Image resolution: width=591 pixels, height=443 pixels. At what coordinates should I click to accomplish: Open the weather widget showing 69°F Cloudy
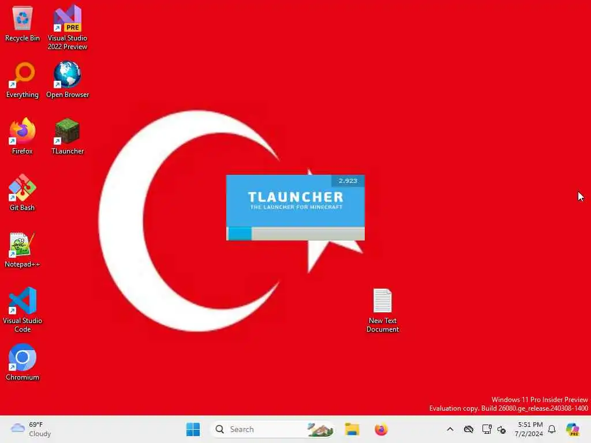[31, 429]
